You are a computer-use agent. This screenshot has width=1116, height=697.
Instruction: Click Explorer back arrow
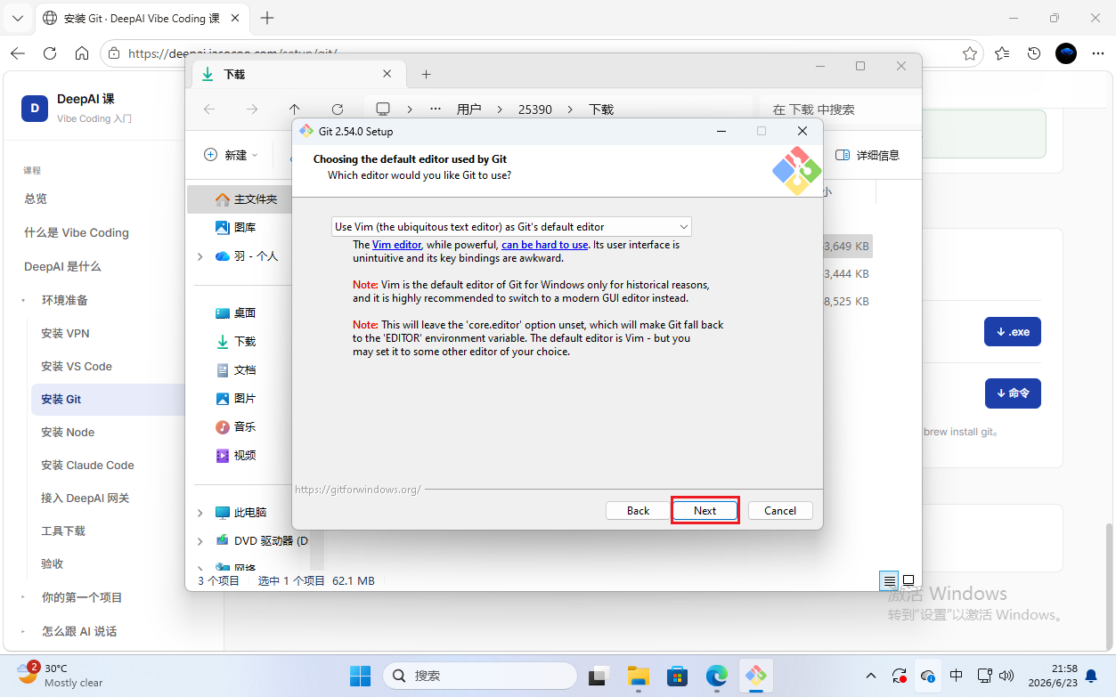tap(209, 109)
